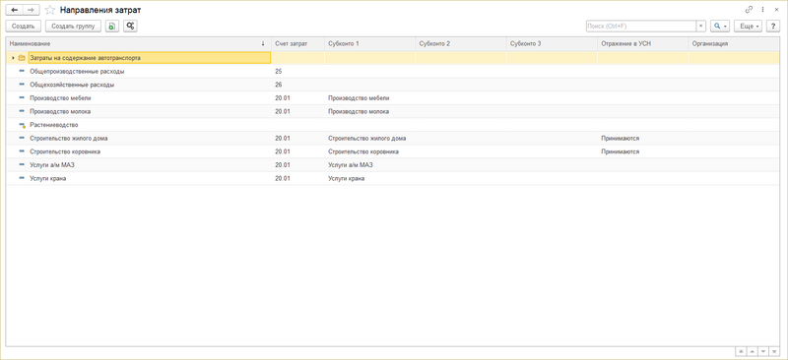Viewport: 788px width, 360px height.
Task: Click the Создать группу button
Action: point(73,27)
